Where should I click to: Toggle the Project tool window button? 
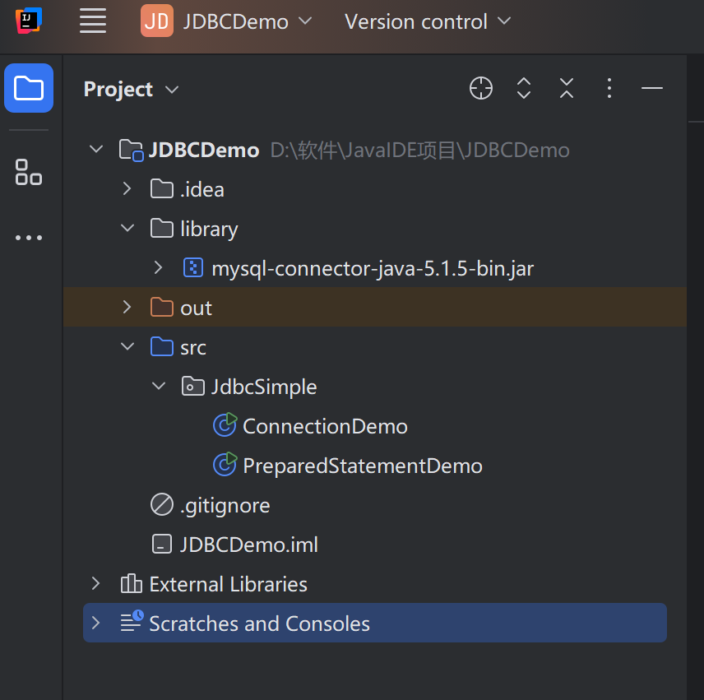point(29,88)
